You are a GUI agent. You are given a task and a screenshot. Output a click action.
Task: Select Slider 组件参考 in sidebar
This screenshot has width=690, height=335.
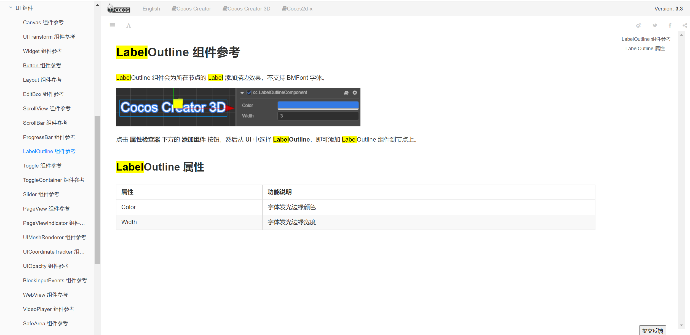(x=41, y=194)
